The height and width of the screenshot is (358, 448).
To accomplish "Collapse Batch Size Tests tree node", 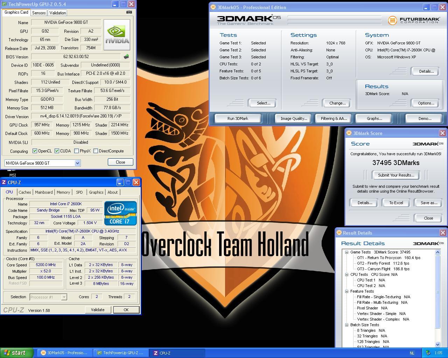I will point(346,325).
